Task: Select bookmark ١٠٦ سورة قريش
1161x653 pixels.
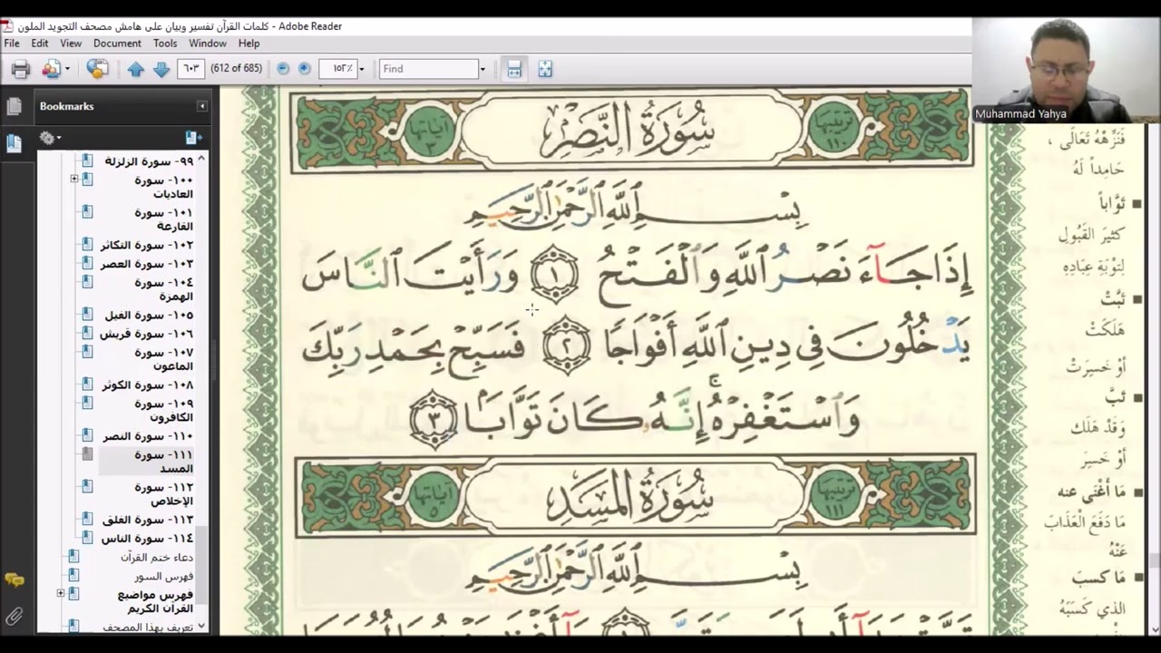Action: pos(147,334)
